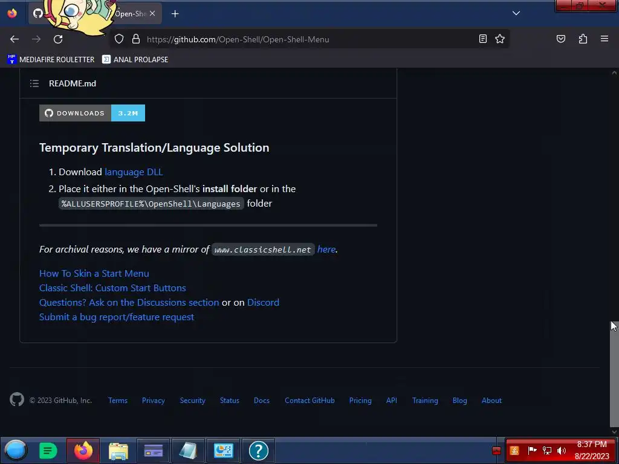619x464 pixels.
Task: Open the clock showing 8:37 PM
Action: [592, 450]
